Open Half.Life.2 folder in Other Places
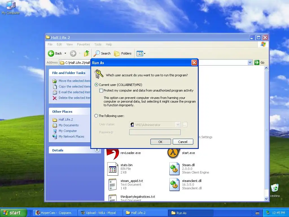Image resolution: width=289 pixels, height=217 pixels. [x=65, y=120]
